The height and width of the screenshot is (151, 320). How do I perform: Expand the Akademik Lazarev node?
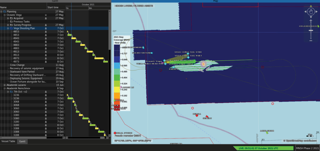5,85
